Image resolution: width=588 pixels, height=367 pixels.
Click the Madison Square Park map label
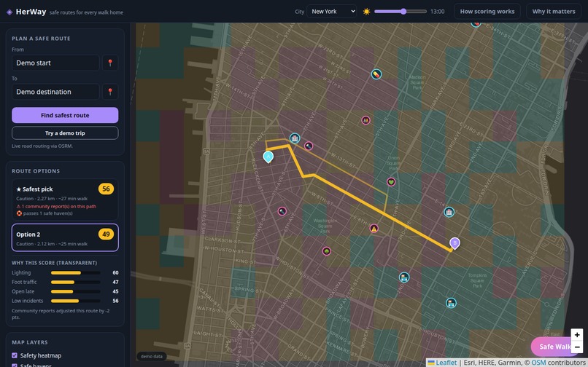click(x=417, y=82)
